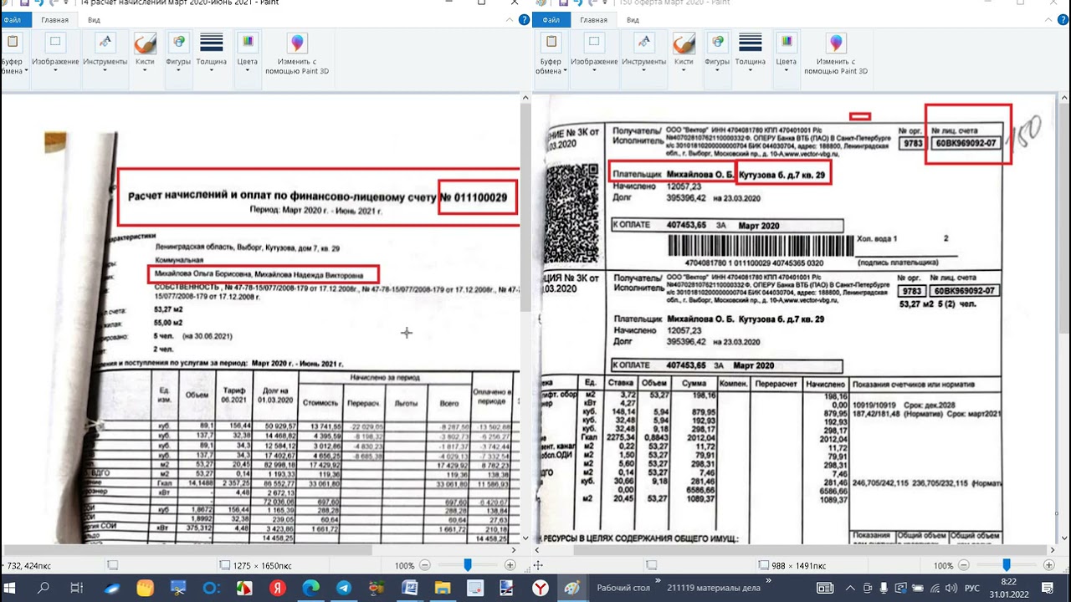Viewport: 1071px width, 602px height.
Task: Open Word from the taskbar
Action: (410, 589)
